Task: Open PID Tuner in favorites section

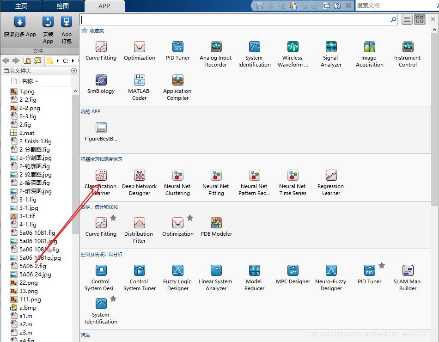Action: click(177, 50)
